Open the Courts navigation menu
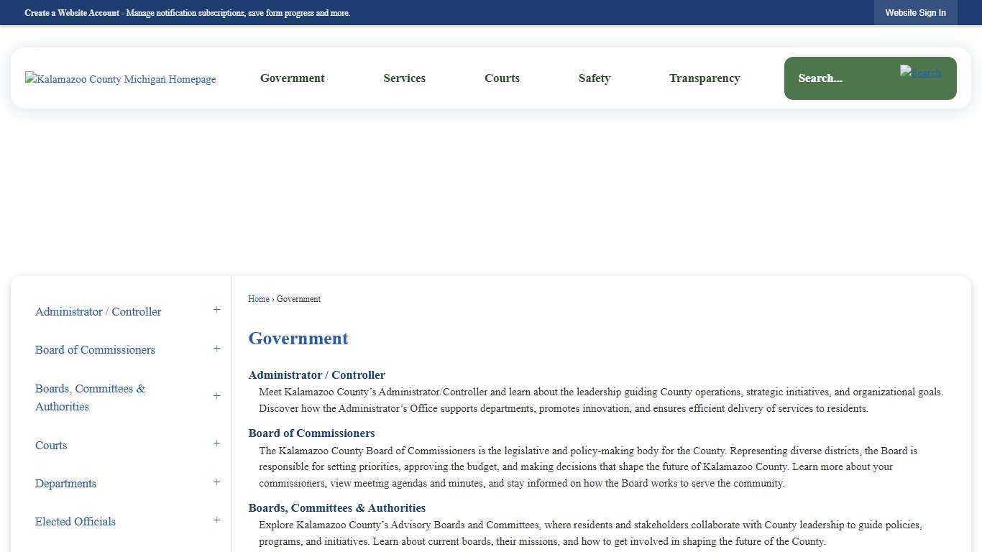This screenshot has width=982, height=552. pyautogui.click(x=502, y=78)
